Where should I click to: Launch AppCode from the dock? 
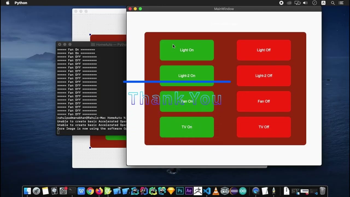pos(135,191)
